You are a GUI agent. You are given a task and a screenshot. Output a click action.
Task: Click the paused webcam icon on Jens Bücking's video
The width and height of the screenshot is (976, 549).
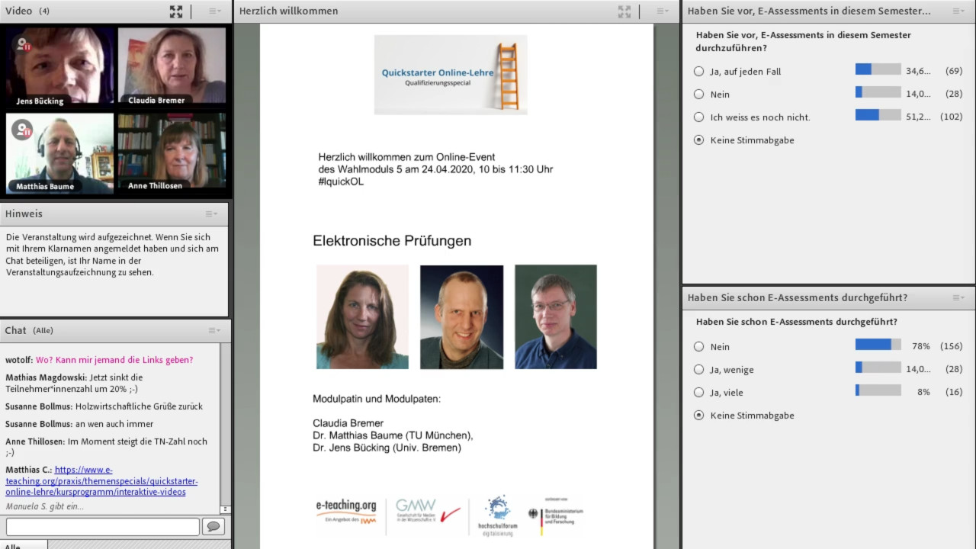[23, 44]
